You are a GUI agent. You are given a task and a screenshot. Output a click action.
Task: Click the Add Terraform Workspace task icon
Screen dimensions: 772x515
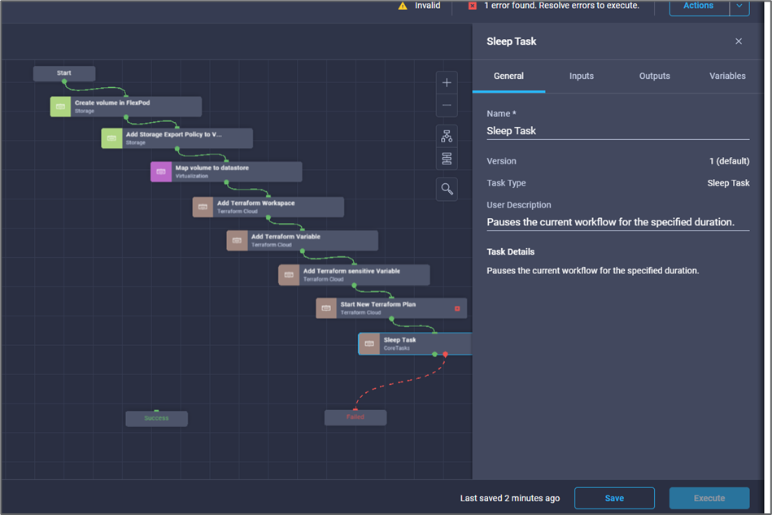coord(203,207)
